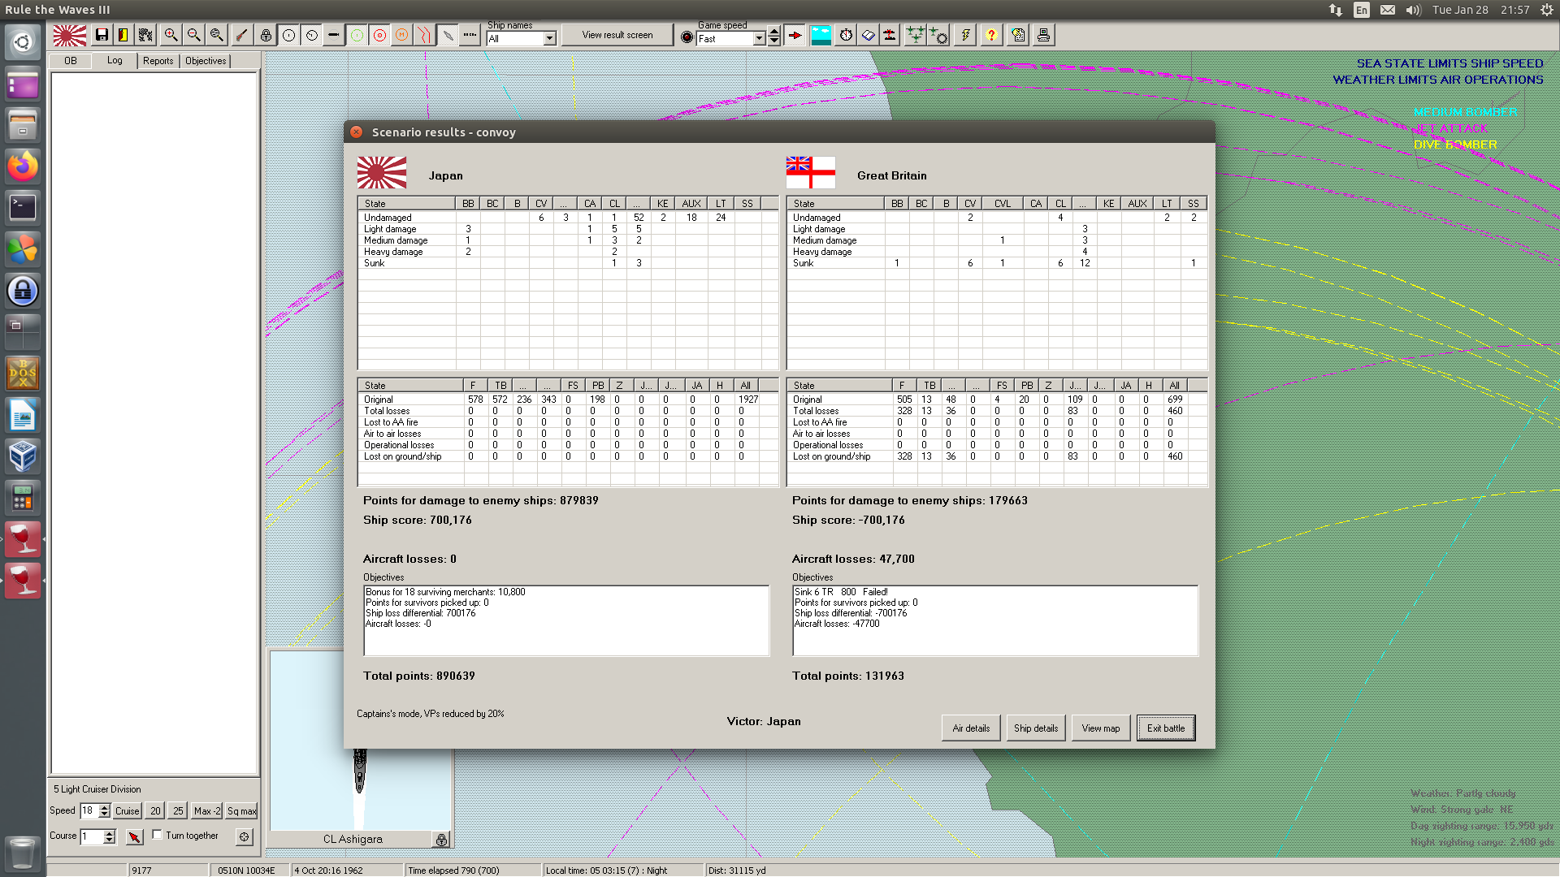Viewport: 1560px width, 877px height.
Task: Click the padlock icon in the toolbar
Action: point(266,35)
